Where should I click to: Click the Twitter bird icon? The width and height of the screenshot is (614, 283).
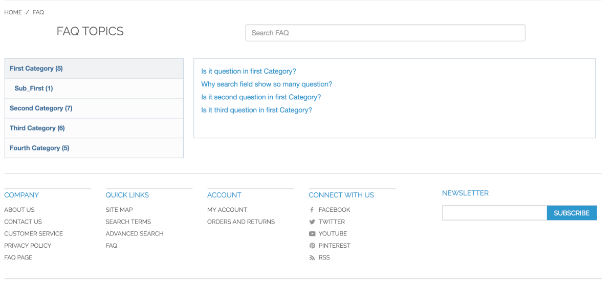(x=312, y=222)
